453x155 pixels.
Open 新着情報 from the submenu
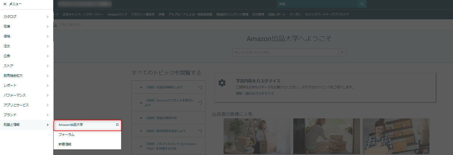point(88,144)
